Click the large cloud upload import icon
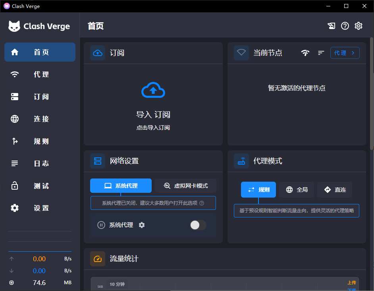The height and width of the screenshot is (291, 374). click(153, 90)
